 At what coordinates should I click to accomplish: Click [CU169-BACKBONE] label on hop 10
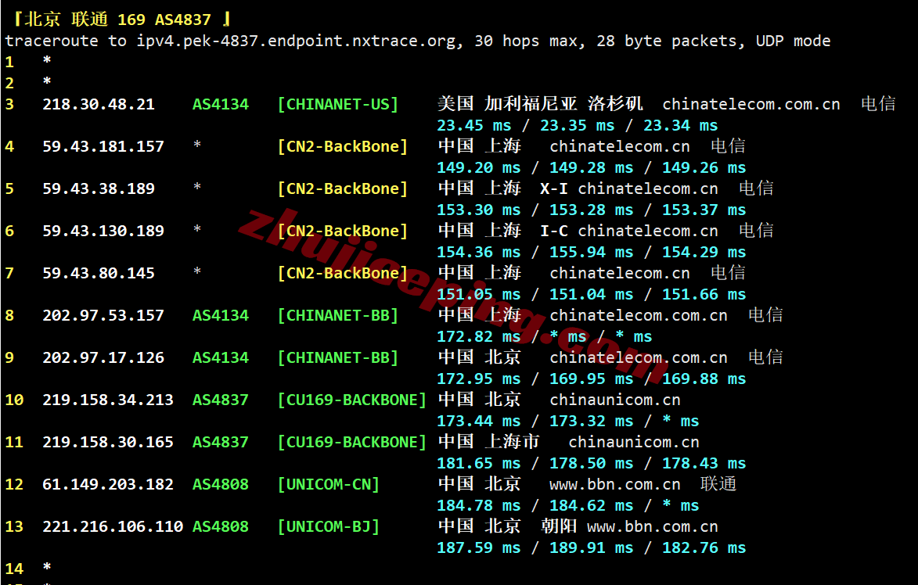pos(352,400)
